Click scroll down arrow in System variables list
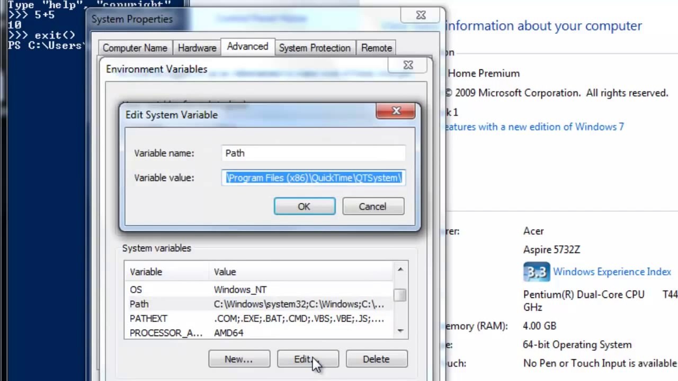This screenshot has width=678, height=381. pyautogui.click(x=400, y=331)
